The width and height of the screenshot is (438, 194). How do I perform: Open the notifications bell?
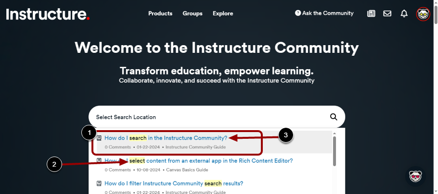pos(404,13)
